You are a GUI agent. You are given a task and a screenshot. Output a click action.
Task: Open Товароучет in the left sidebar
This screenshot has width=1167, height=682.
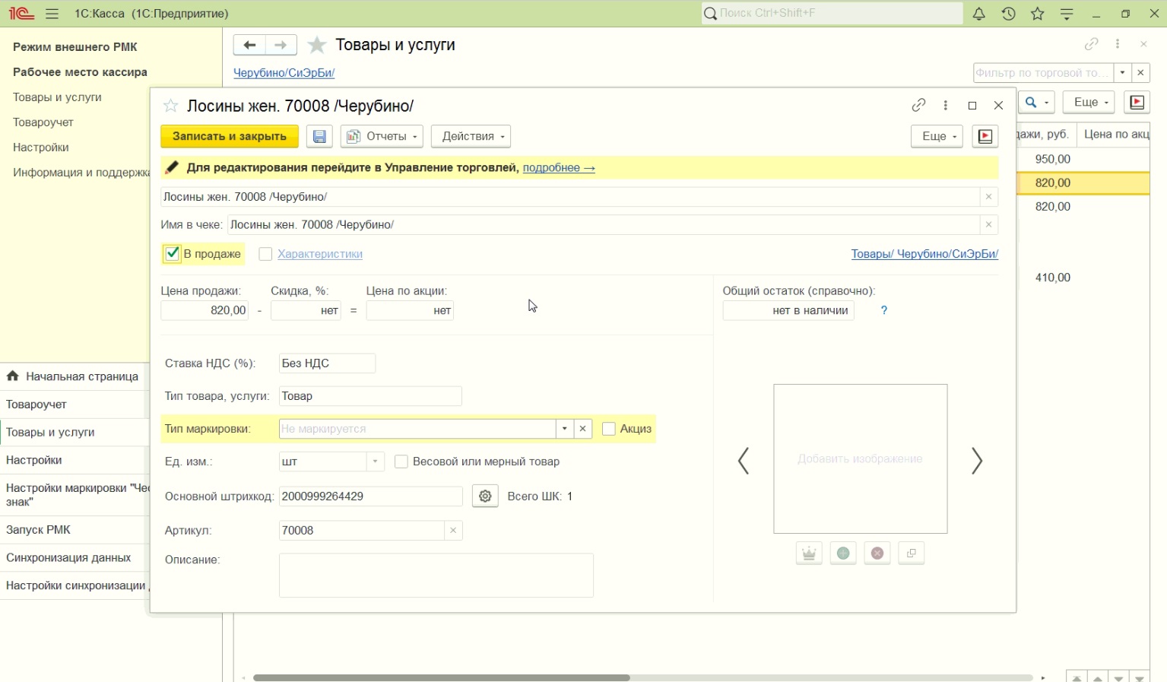pyautogui.click(x=43, y=122)
